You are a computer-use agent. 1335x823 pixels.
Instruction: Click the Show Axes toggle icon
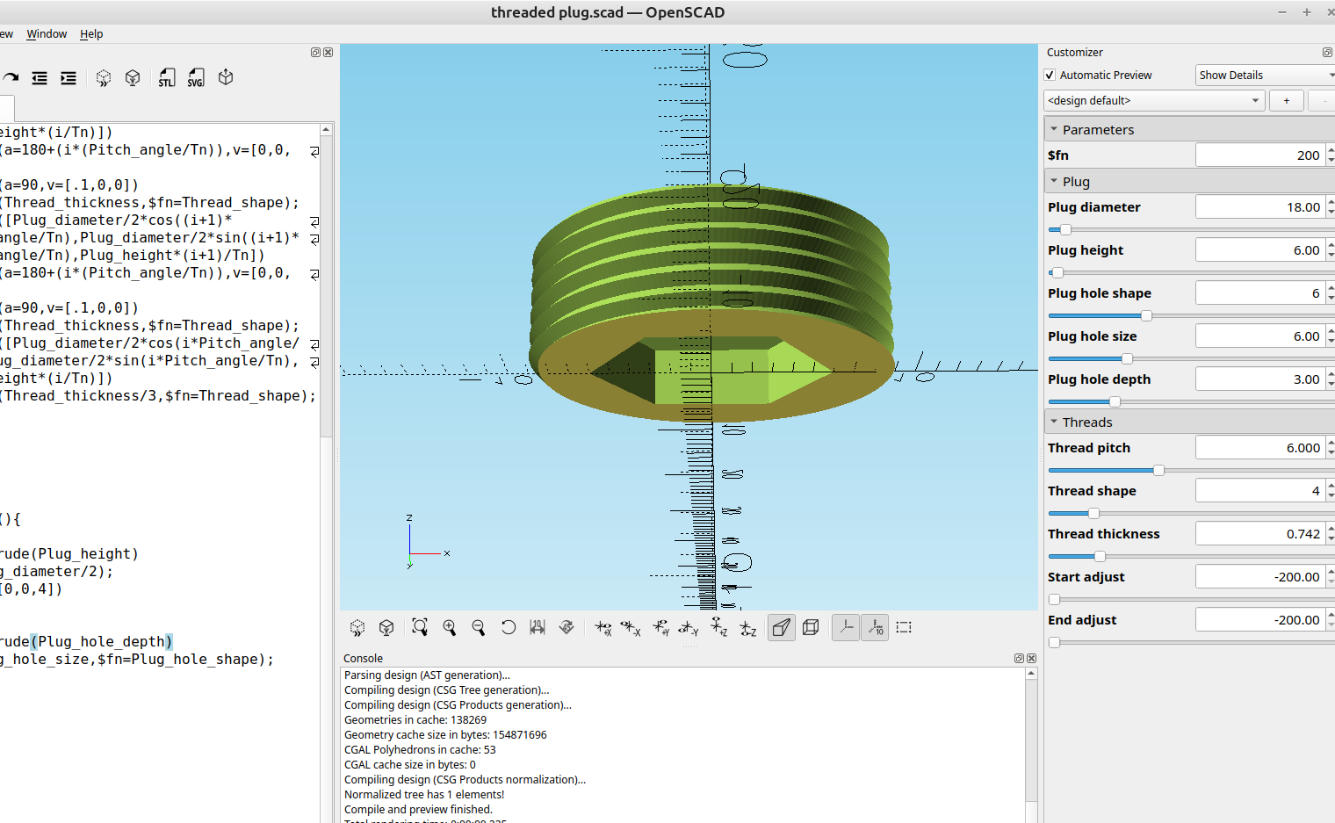click(x=845, y=627)
